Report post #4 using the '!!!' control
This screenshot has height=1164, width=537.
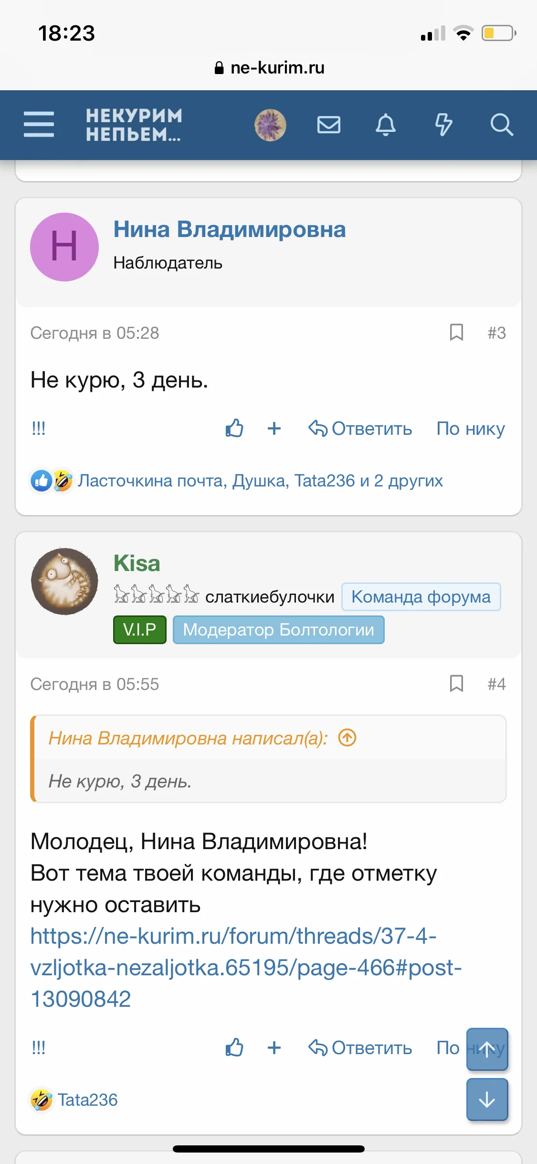coord(38,1047)
